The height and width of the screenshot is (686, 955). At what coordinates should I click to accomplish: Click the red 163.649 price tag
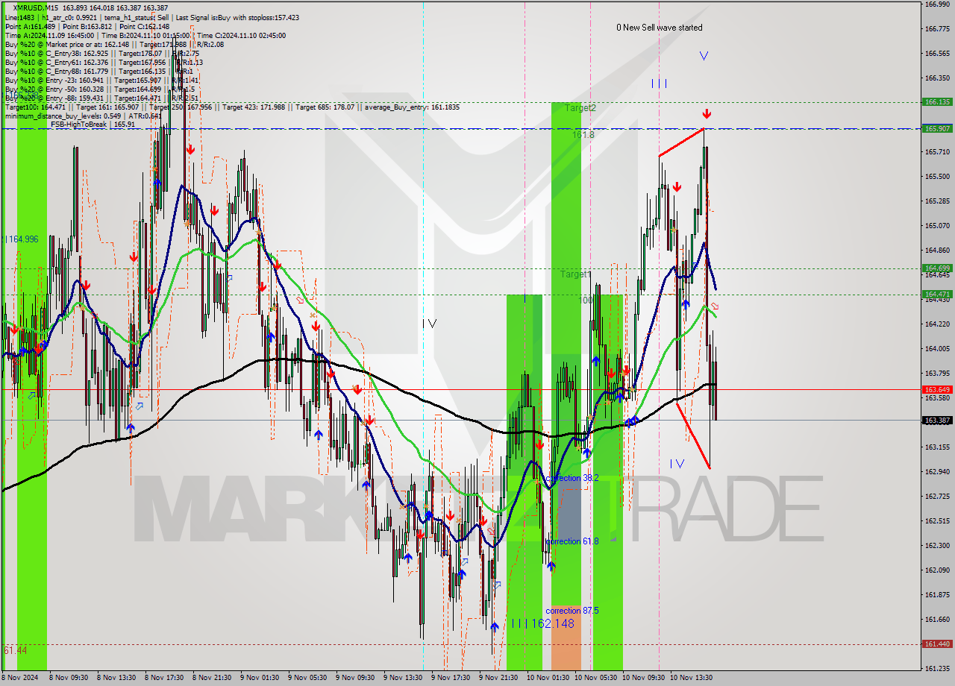tap(937, 389)
